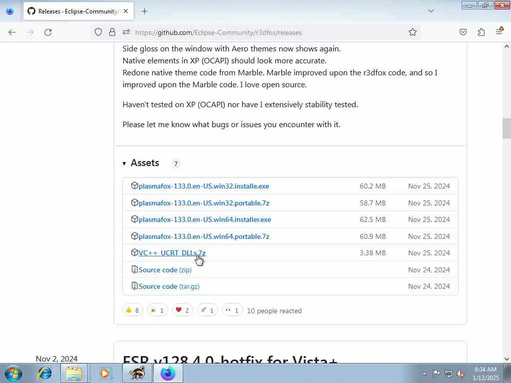Download plasmafox win64.installer.exe
Screen dimensions: 511x383
pyautogui.click(x=205, y=220)
